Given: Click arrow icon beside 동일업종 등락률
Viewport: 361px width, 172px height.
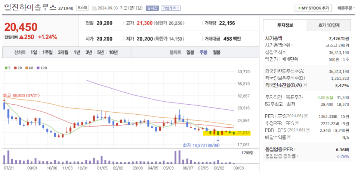Looking at the screenshot, I should pyautogui.click(x=298, y=156).
